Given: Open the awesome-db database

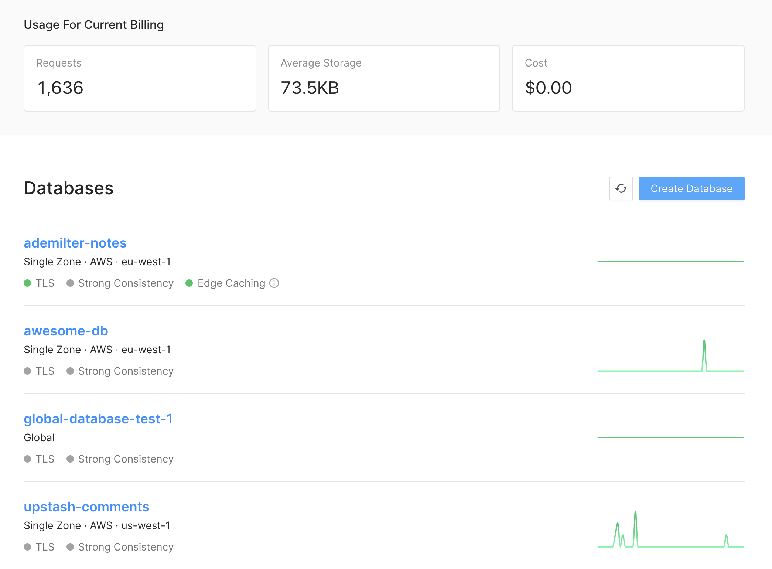Looking at the screenshot, I should [x=66, y=331].
